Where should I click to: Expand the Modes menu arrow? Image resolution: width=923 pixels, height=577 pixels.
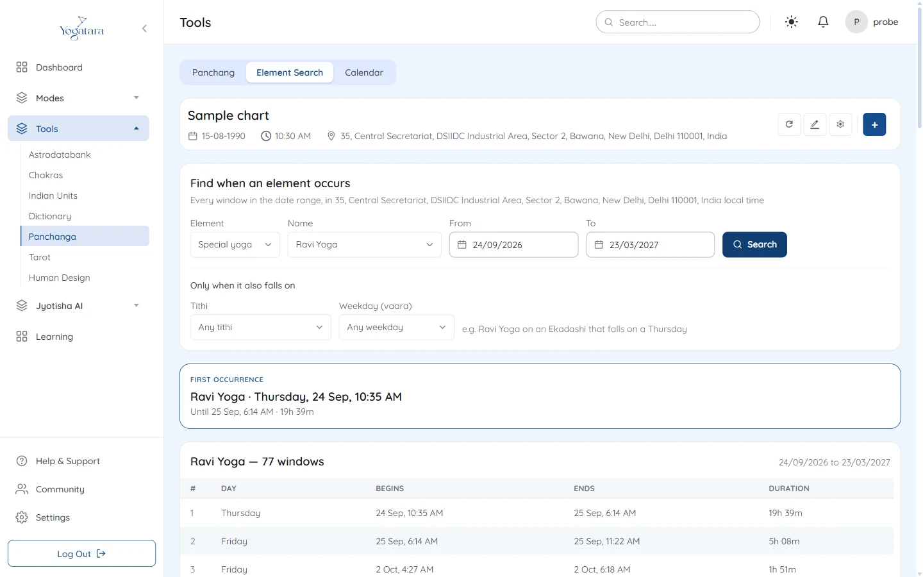(x=137, y=98)
